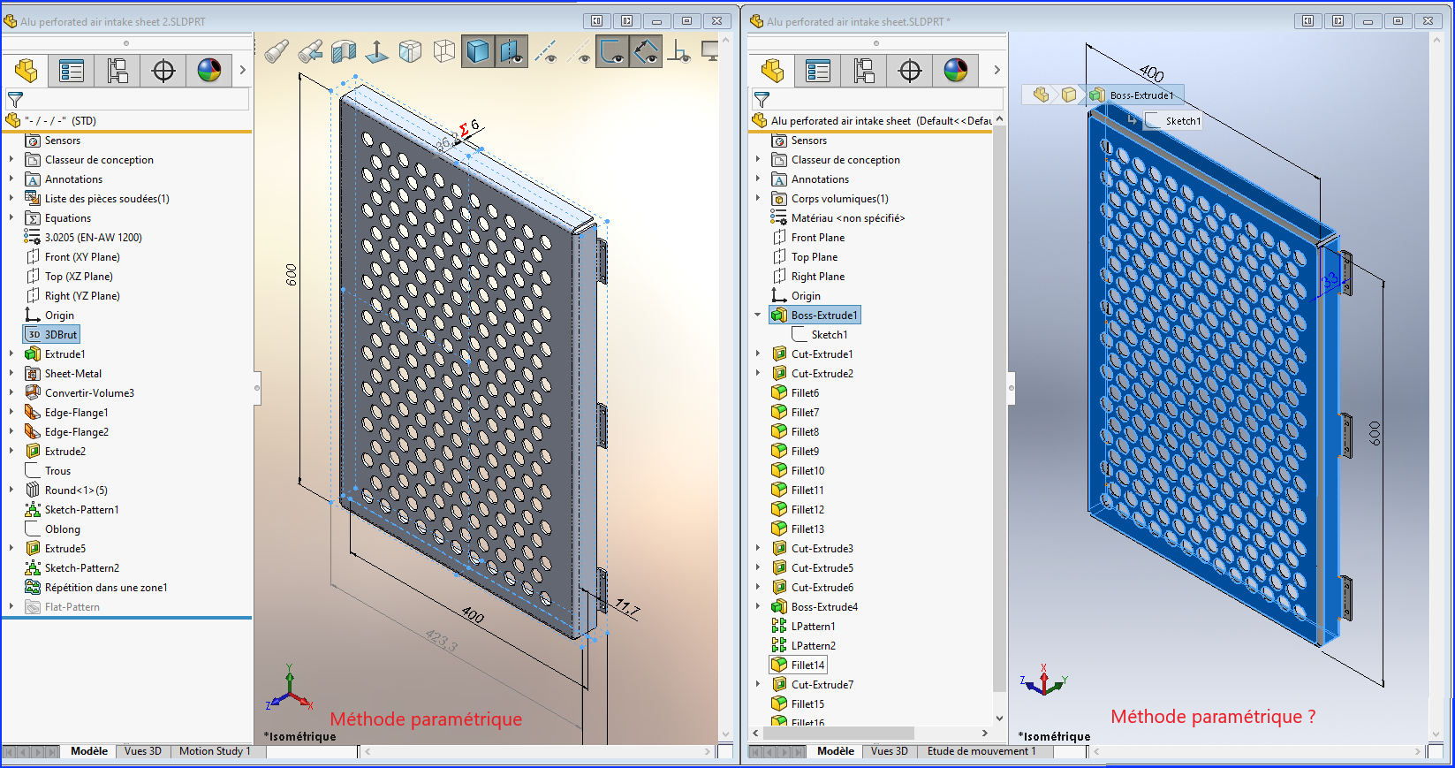
Task: Expand Extrude1 in left tree
Action: click(11, 354)
